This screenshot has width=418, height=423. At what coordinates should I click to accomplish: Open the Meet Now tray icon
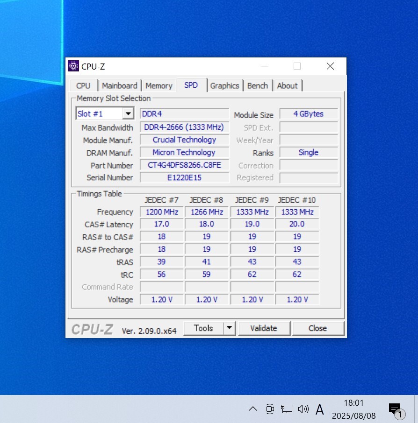270,409
